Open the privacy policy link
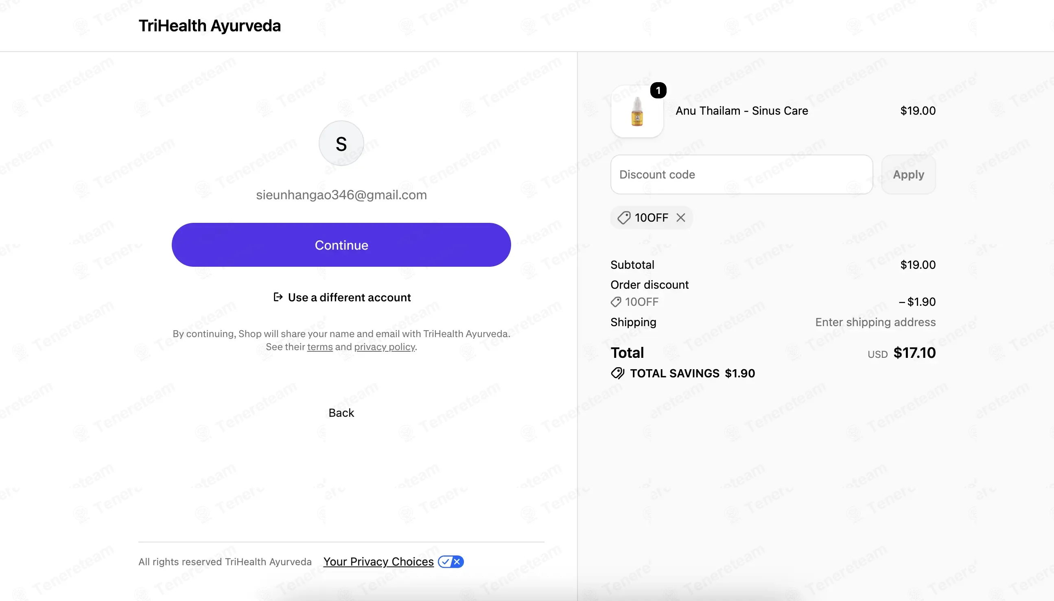Image resolution: width=1054 pixels, height=601 pixels. (385, 347)
